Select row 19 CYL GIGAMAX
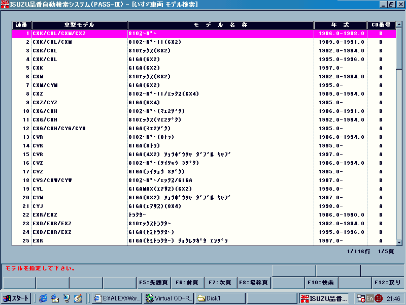 204,189
